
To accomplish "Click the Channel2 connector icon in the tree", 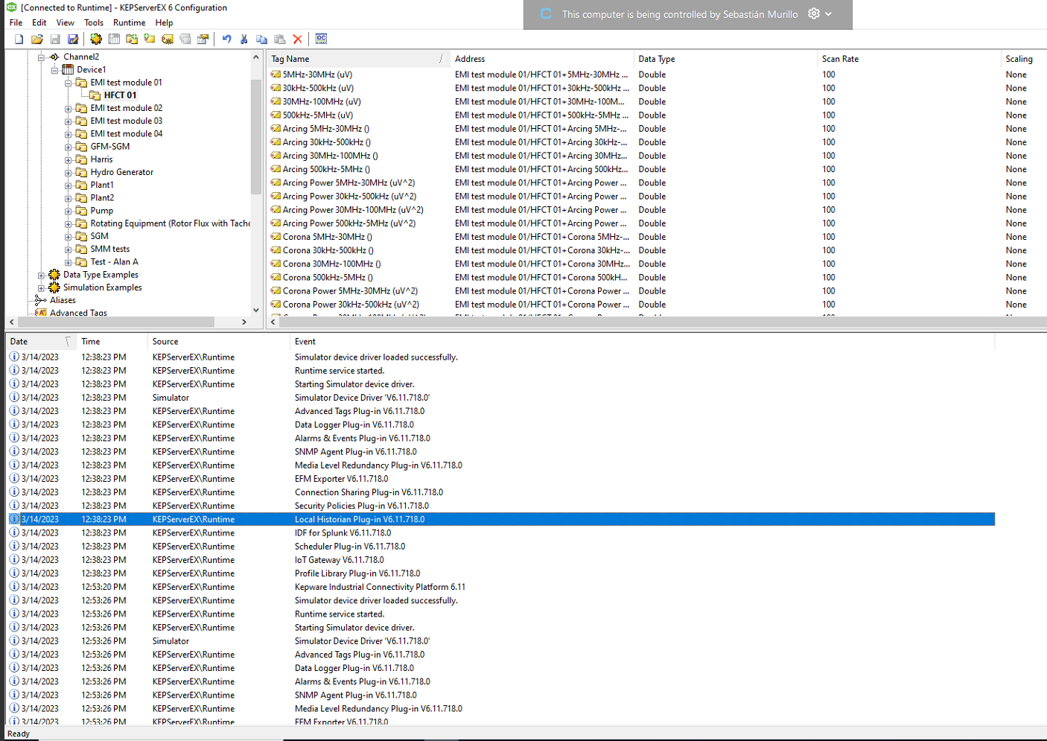I will pyautogui.click(x=54, y=57).
